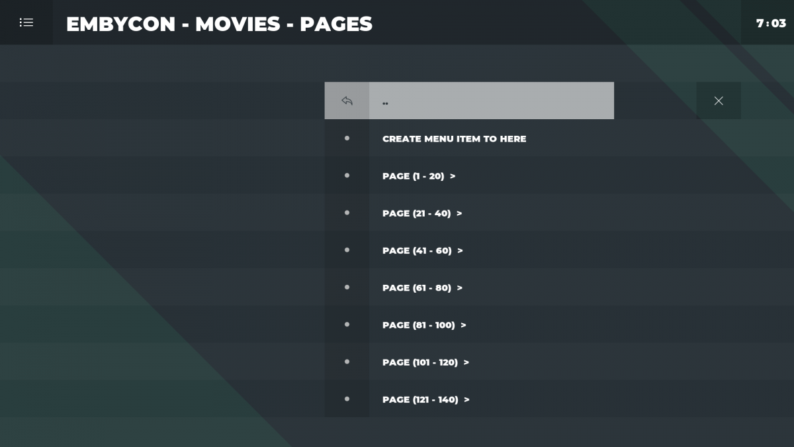Click bullet icon beside Page (61 - 80)
The width and height of the screenshot is (794, 447).
[347, 287]
